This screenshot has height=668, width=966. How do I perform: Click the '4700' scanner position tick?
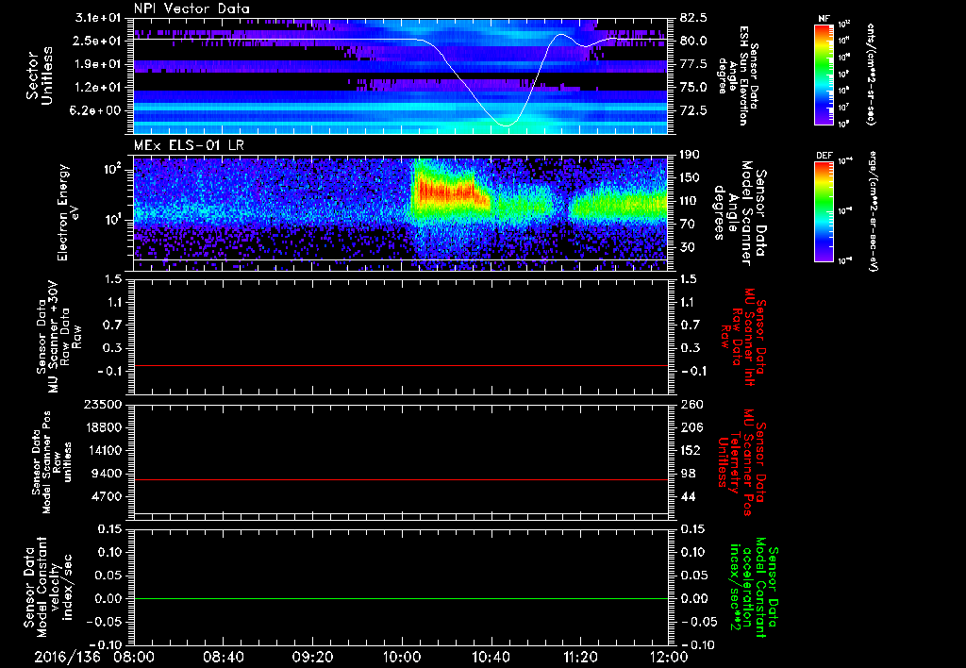[106, 496]
